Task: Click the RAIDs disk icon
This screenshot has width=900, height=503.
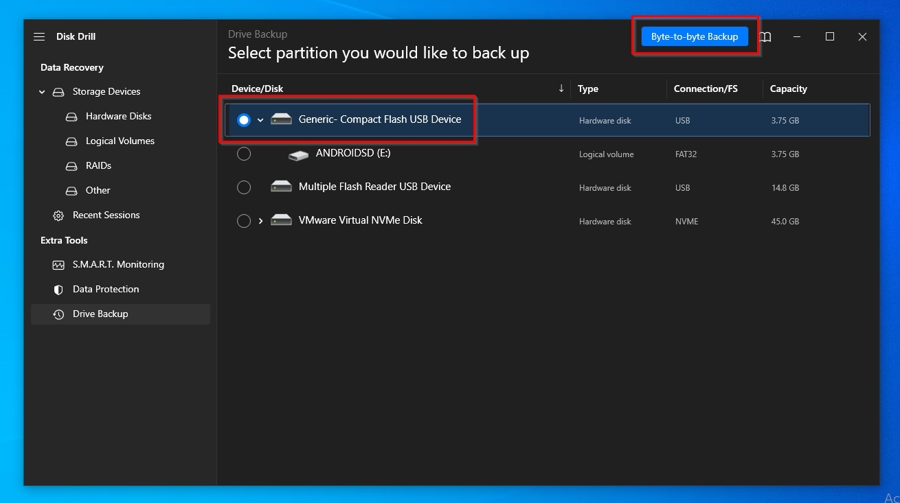Action: coord(71,166)
